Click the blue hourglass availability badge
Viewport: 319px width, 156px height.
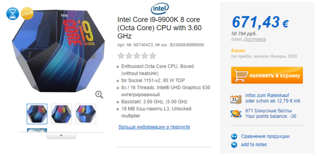pos(13,14)
